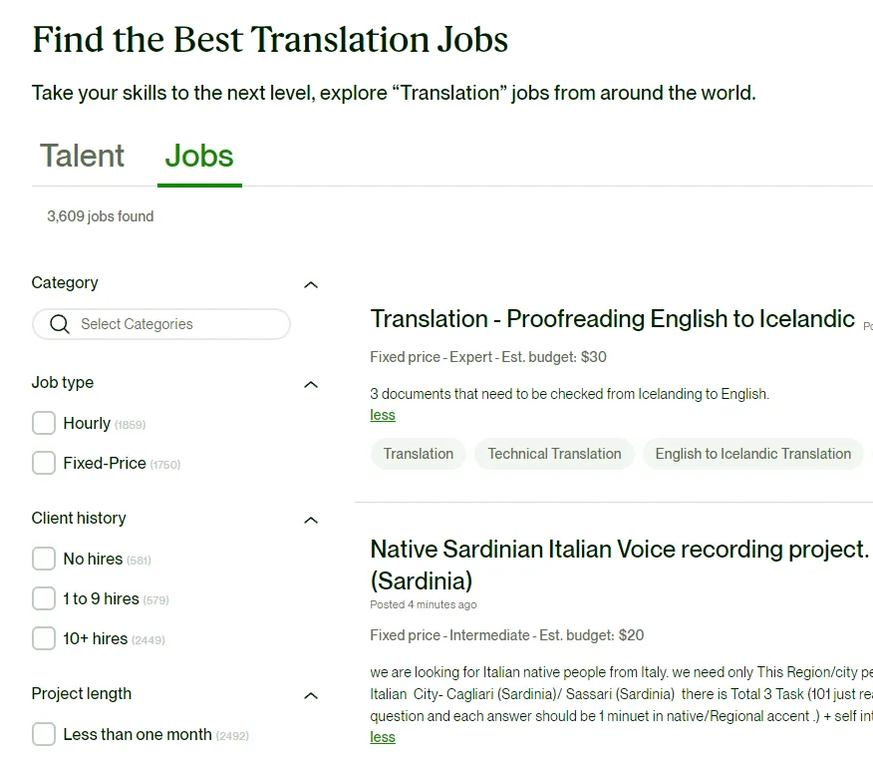Collapse the Job type section
The height and width of the screenshot is (759, 873).
click(x=311, y=384)
